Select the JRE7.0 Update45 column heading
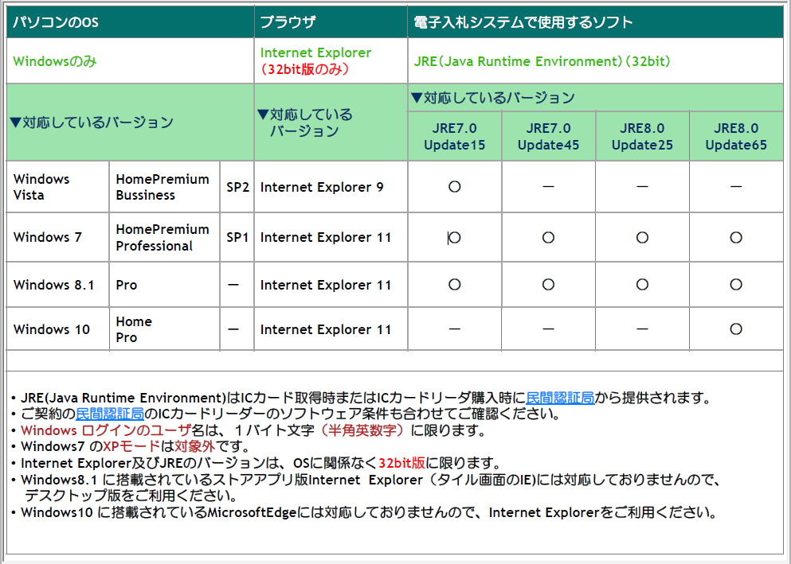791x564 pixels. pyautogui.click(x=548, y=137)
